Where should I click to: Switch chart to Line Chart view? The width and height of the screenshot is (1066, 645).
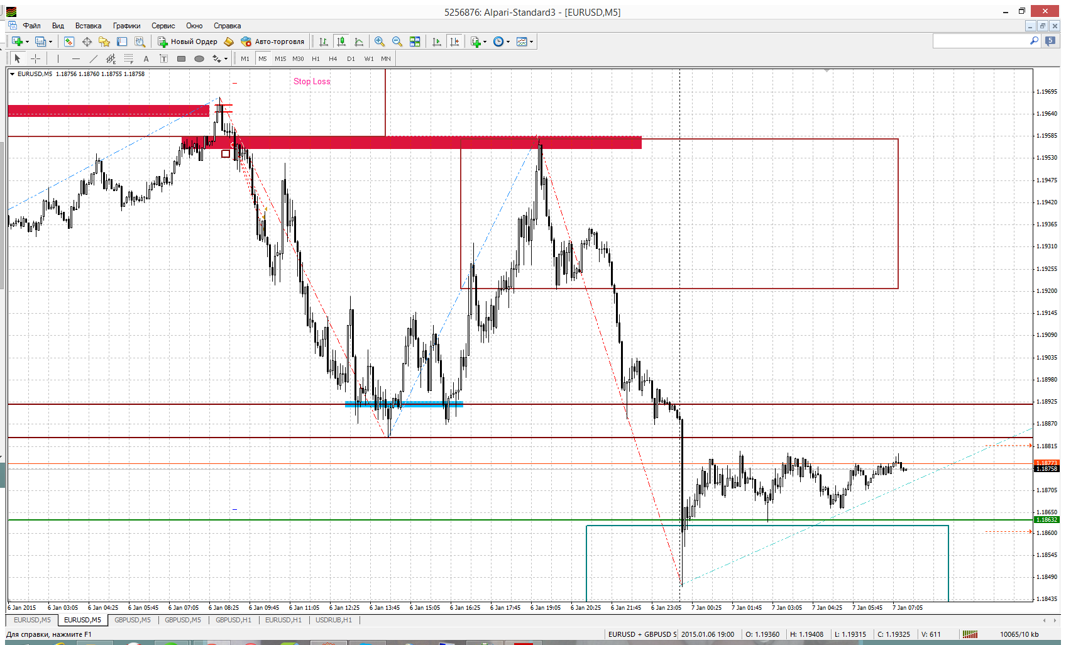tap(359, 41)
